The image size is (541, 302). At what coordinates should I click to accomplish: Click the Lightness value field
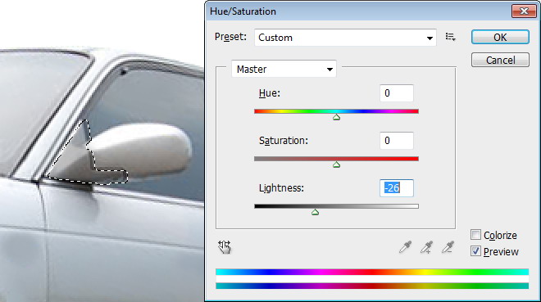[397, 188]
